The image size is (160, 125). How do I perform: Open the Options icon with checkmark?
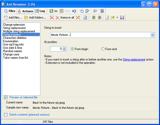[87, 11]
